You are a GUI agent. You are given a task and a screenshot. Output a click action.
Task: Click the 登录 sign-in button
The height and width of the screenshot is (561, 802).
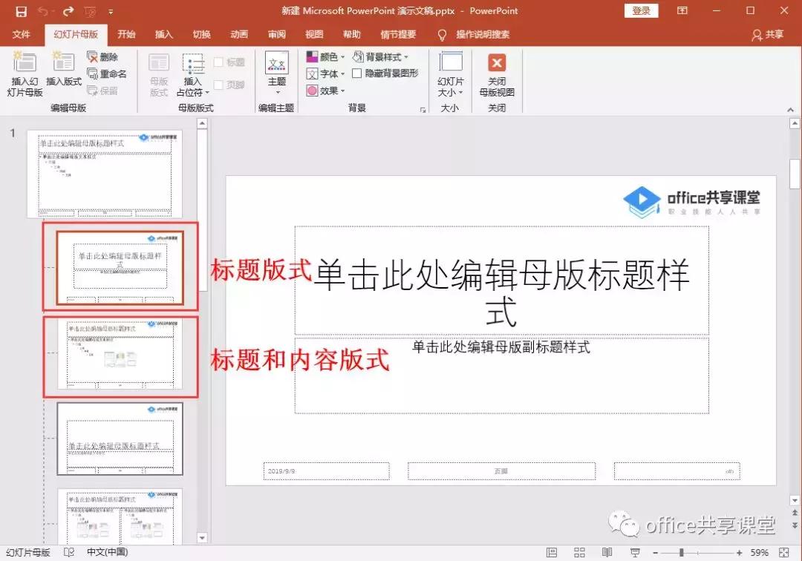(640, 10)
